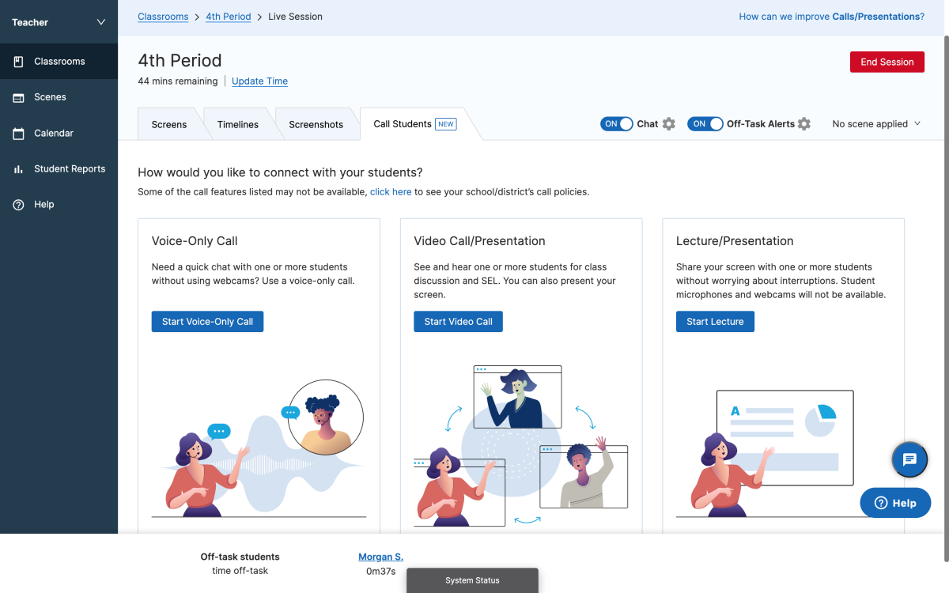Switch to the Screens tab
Screen dimensions: 949x593
coord(169,124)
